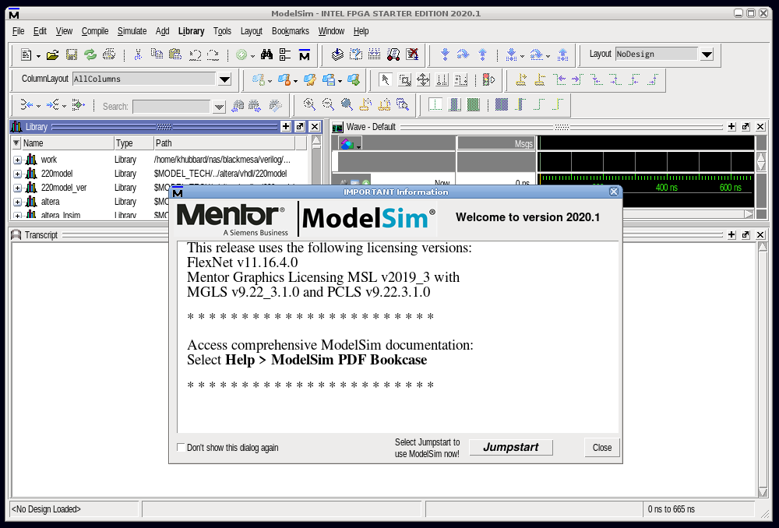This screenshot has width=779, height=528.
Task: Open a file with the folder icon
Action: tap(53, 55)
